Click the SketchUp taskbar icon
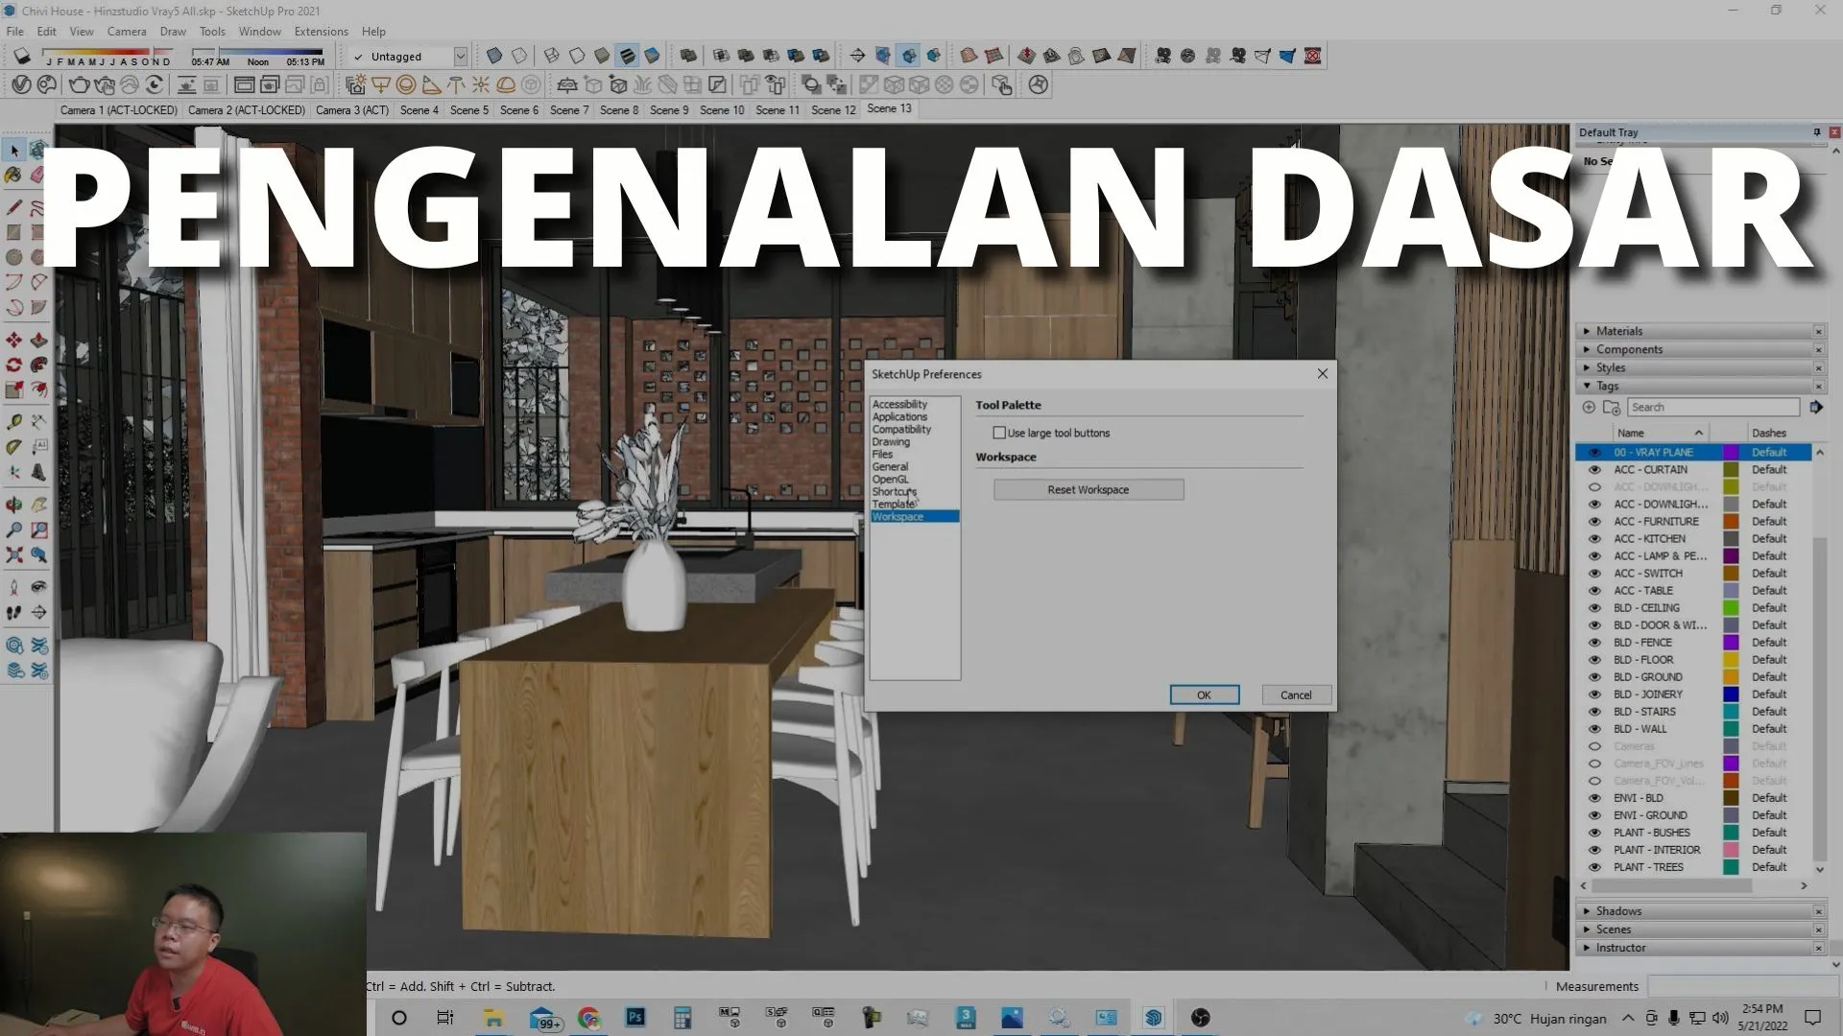This screenshot has height=1036, width=1843. click(1154, 1017)
